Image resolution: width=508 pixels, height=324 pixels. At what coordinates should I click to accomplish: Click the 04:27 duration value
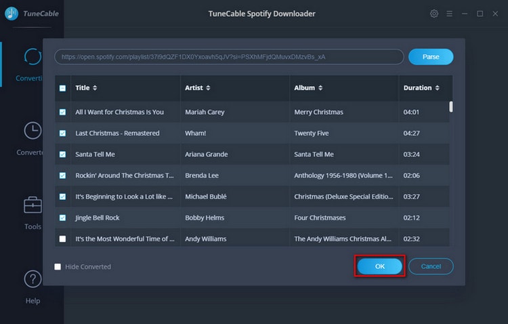(x=411, y=133)
